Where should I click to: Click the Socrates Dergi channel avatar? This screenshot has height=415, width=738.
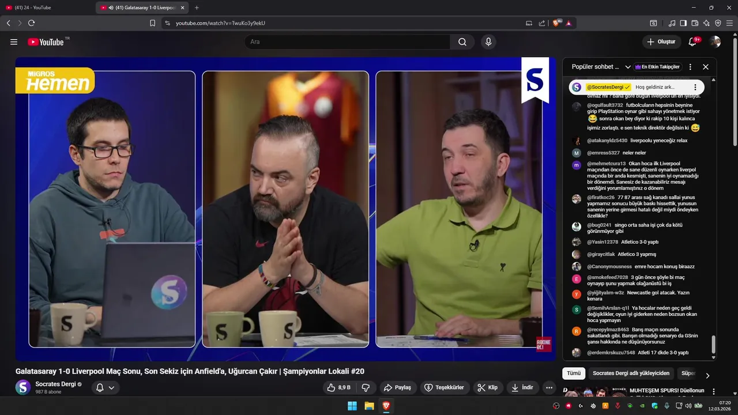tap(23, 387)
